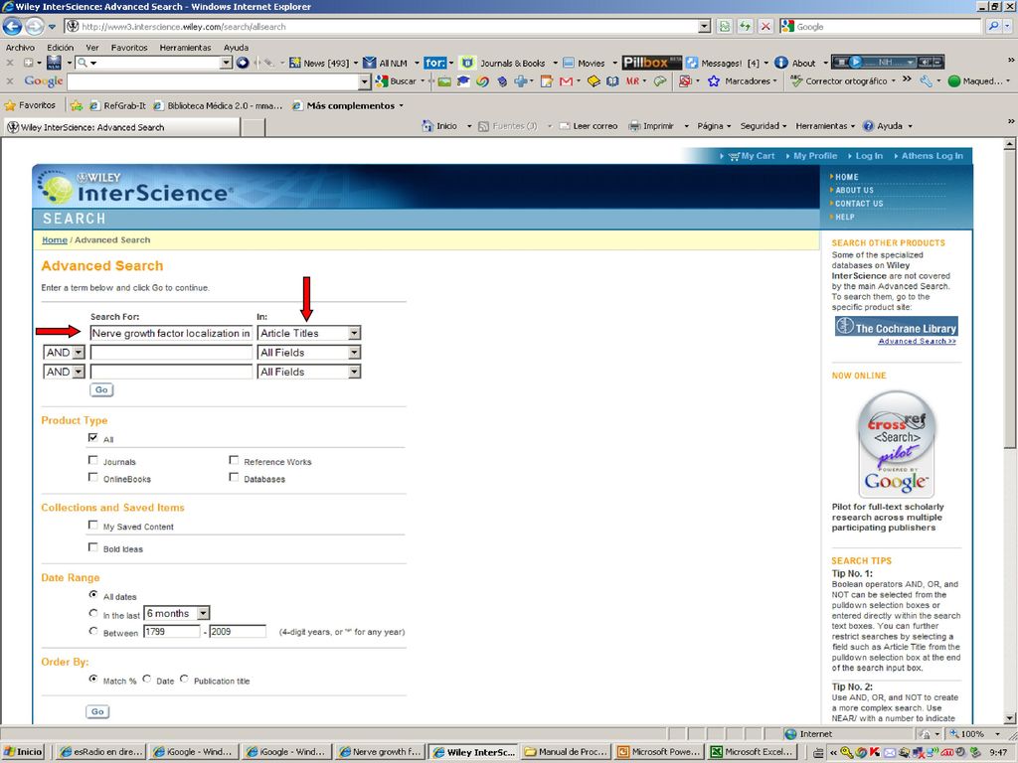This screenshot has width=1018, height=763.
Task: Expand the Seguridad command bar dropdown
Action: [784, 126]
